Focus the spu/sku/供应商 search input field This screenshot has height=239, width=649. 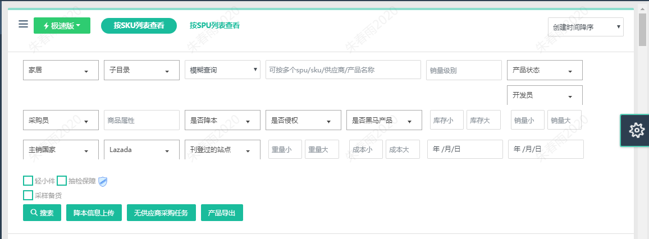(x=343, y=70)
